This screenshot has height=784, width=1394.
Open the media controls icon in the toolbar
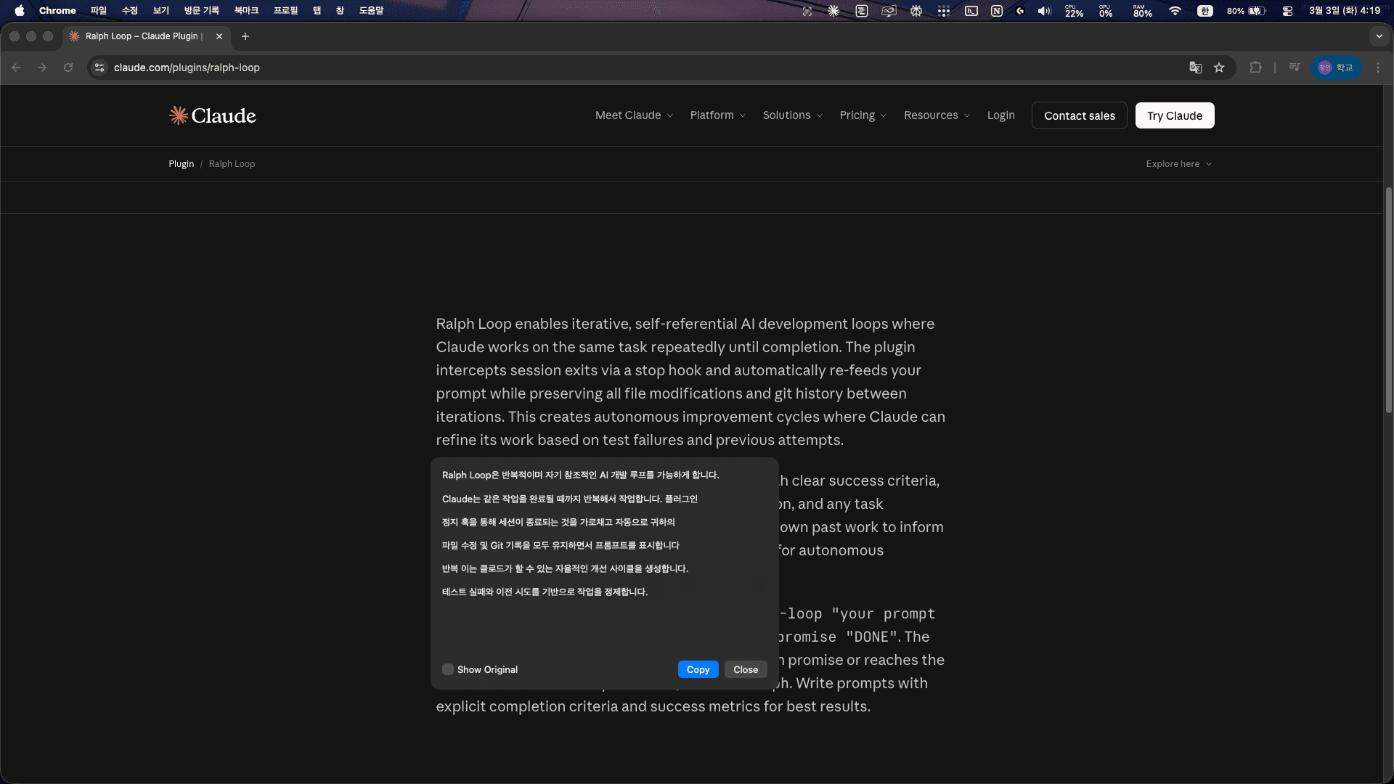click(x=1295, y=67)
